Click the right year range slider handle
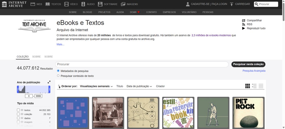 49,89
